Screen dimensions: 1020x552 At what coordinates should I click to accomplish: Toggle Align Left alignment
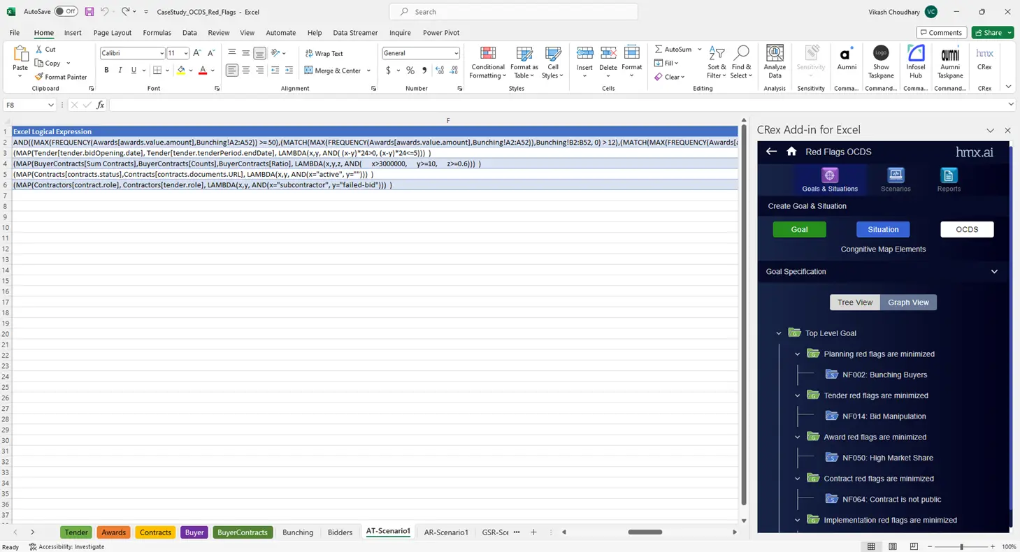click(x=232, y=71)
